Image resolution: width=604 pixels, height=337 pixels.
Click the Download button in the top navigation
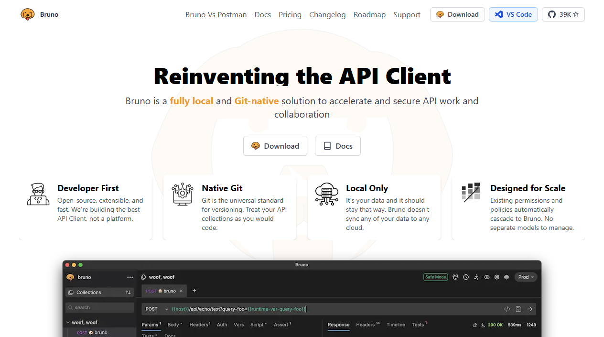[457, 14]
